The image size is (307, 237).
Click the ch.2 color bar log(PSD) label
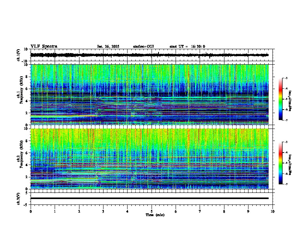pyautogui.click(x=290, y=165)
